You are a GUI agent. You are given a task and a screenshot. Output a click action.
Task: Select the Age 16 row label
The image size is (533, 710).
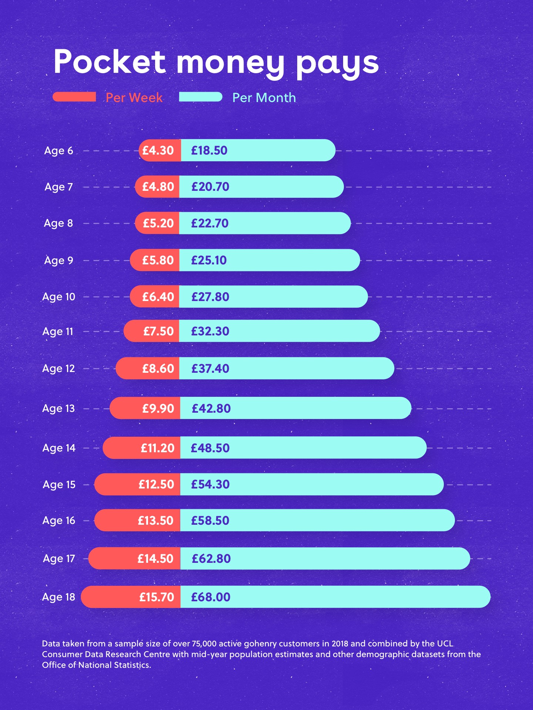[58, 520]
